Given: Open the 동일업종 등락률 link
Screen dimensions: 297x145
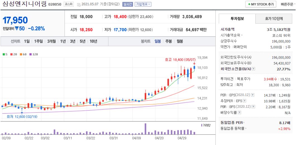Looking at the screenshot, I should click(233, 129).
